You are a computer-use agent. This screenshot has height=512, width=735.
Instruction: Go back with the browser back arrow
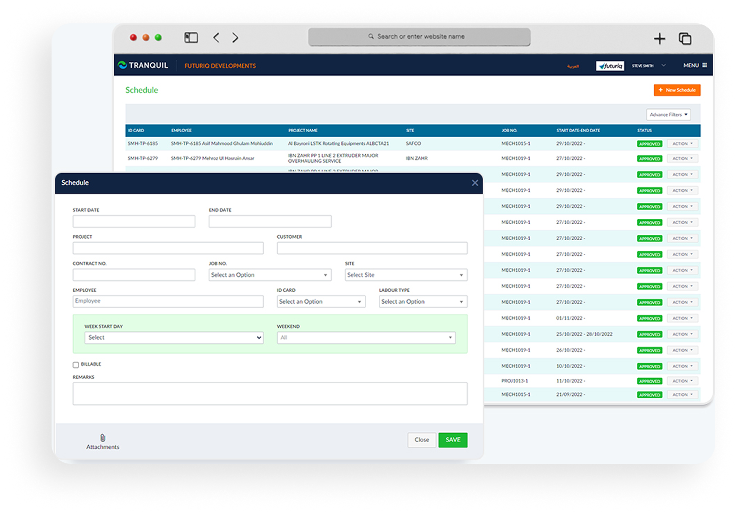pos(216,37)
